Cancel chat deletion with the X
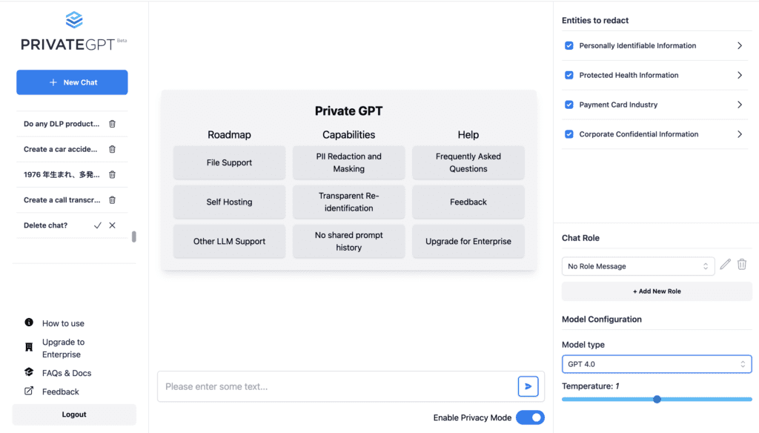 (113, 225)
